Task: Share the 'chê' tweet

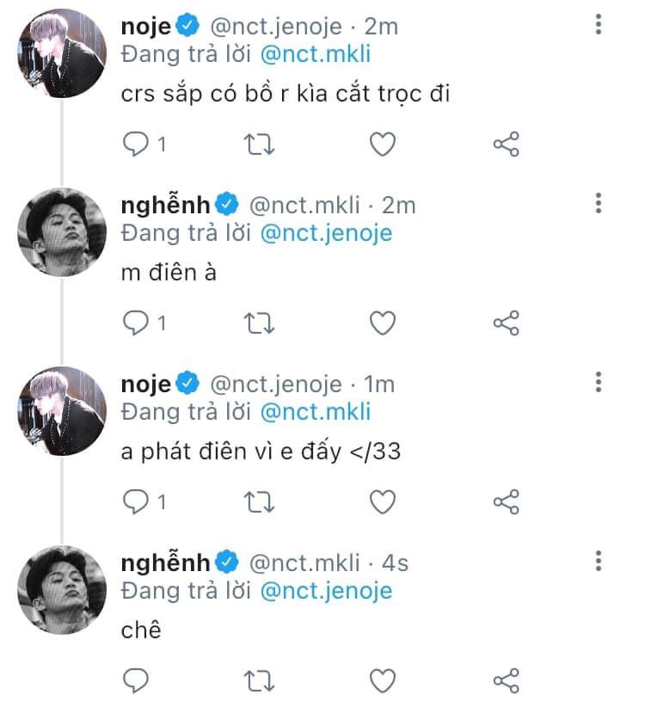Action: (x=507, y=680)
